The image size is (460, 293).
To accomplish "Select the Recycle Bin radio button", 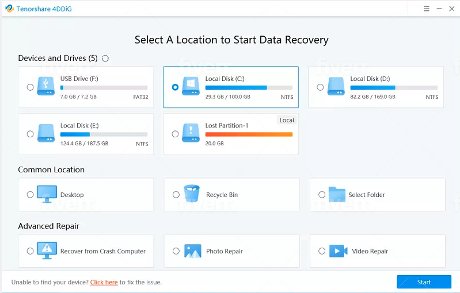I will click(x=176, y=195).
